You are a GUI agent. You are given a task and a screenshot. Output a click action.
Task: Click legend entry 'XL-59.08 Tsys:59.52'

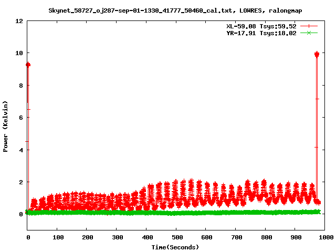pos(261,26)
